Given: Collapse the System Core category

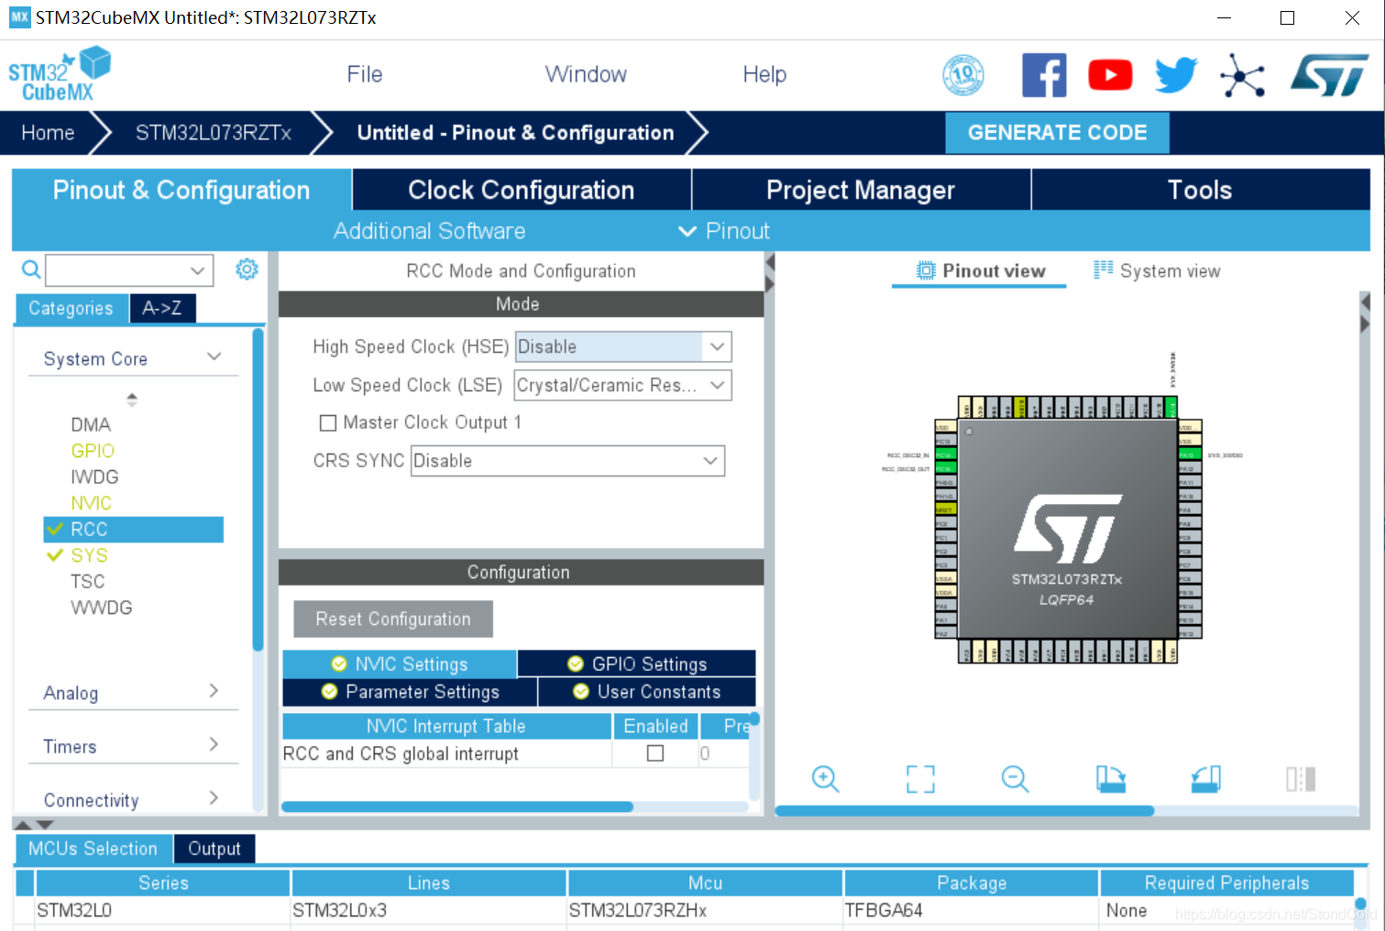Looking at the screenshot, I should pos(214,356).
